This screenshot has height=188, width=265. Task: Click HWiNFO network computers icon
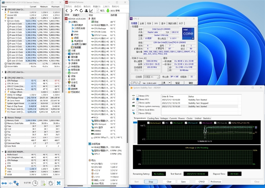[16, 183]
